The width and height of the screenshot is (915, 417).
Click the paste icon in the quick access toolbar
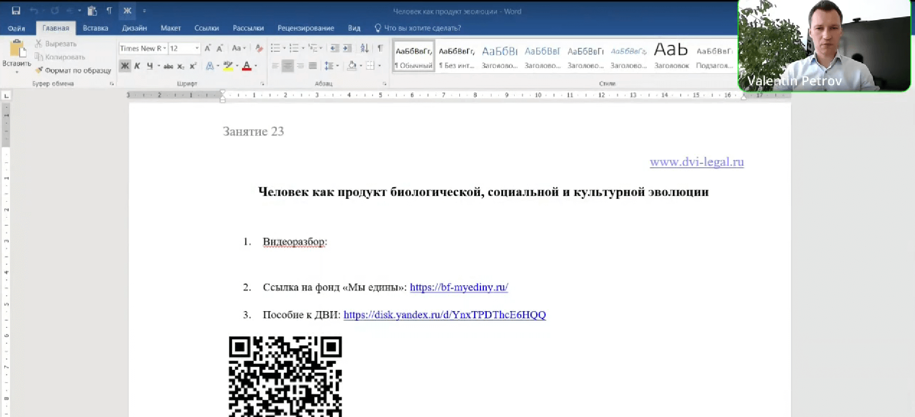point(92,11)
